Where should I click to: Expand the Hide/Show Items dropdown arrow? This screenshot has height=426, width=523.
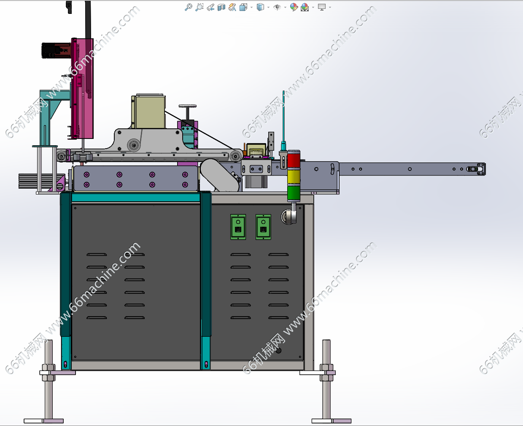[285, 7]
